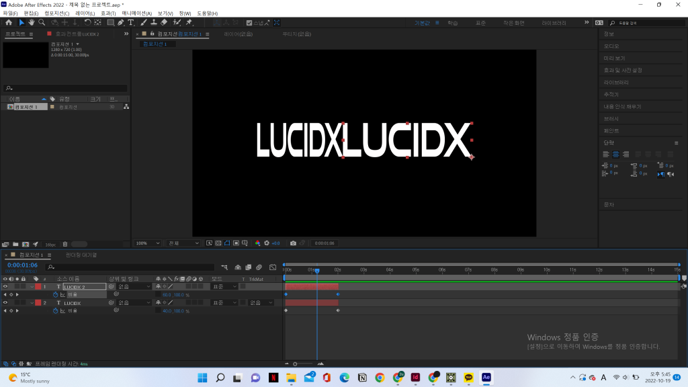688x387 pixels.
Task: Collapse the LUCIDX layer properties
Action: [x=32, y=303]
